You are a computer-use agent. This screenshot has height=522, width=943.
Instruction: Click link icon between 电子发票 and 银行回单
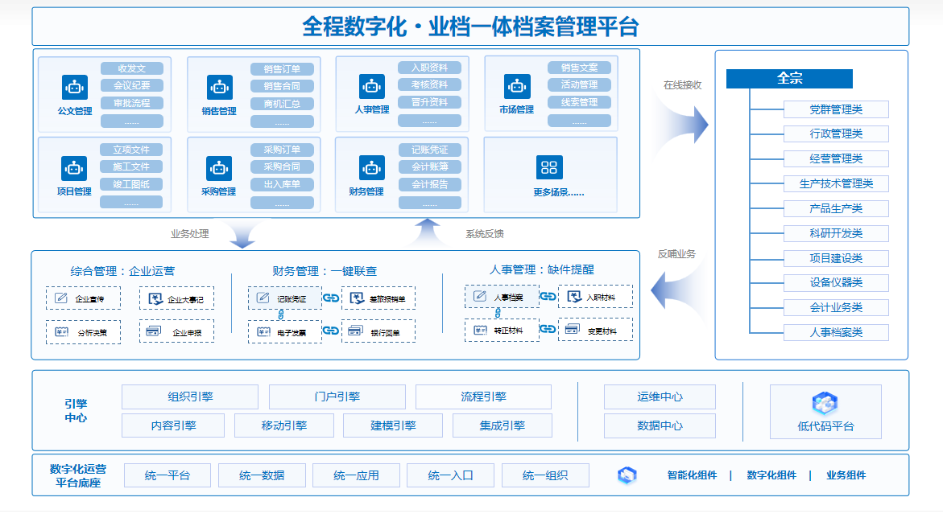pyautogui.click(x=331, y=330)
